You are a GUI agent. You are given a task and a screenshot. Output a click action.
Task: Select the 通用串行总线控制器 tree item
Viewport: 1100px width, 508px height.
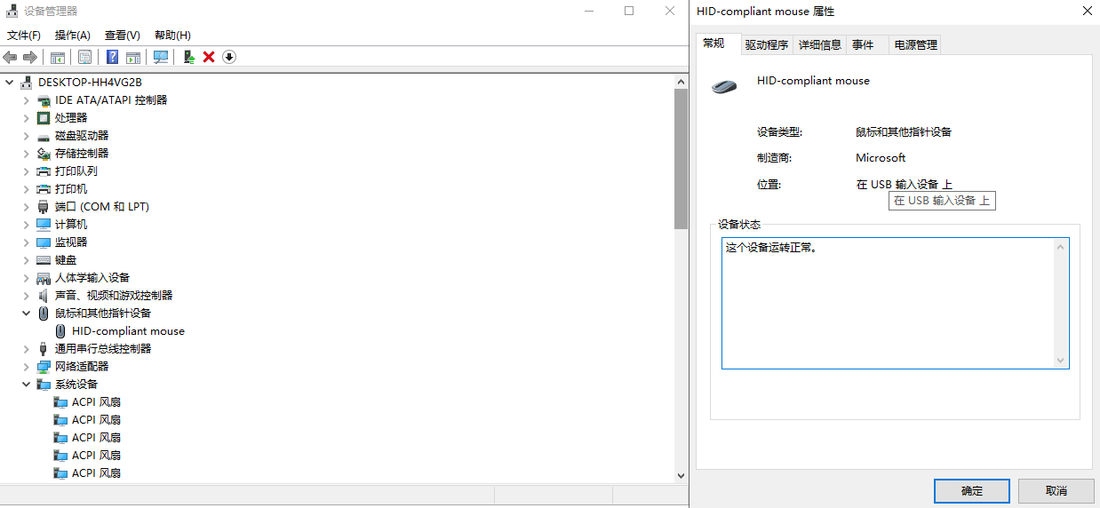pyautogui.click(x=103, y=349)
